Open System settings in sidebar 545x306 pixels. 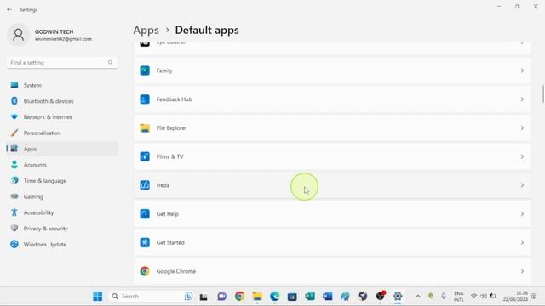click(62, 85)
